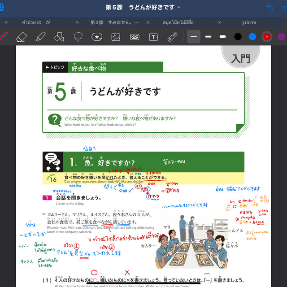Select the keyboard typing tool
Viewport: 287px width, 287px height.
135,36
